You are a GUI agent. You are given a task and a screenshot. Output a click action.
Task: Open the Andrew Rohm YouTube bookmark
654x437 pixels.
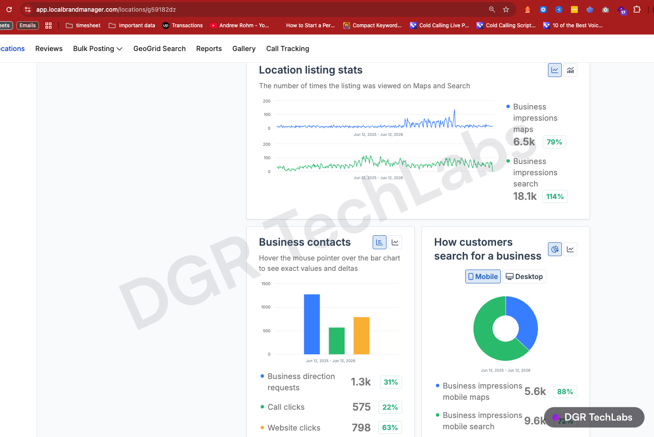[x=240, y=26]
